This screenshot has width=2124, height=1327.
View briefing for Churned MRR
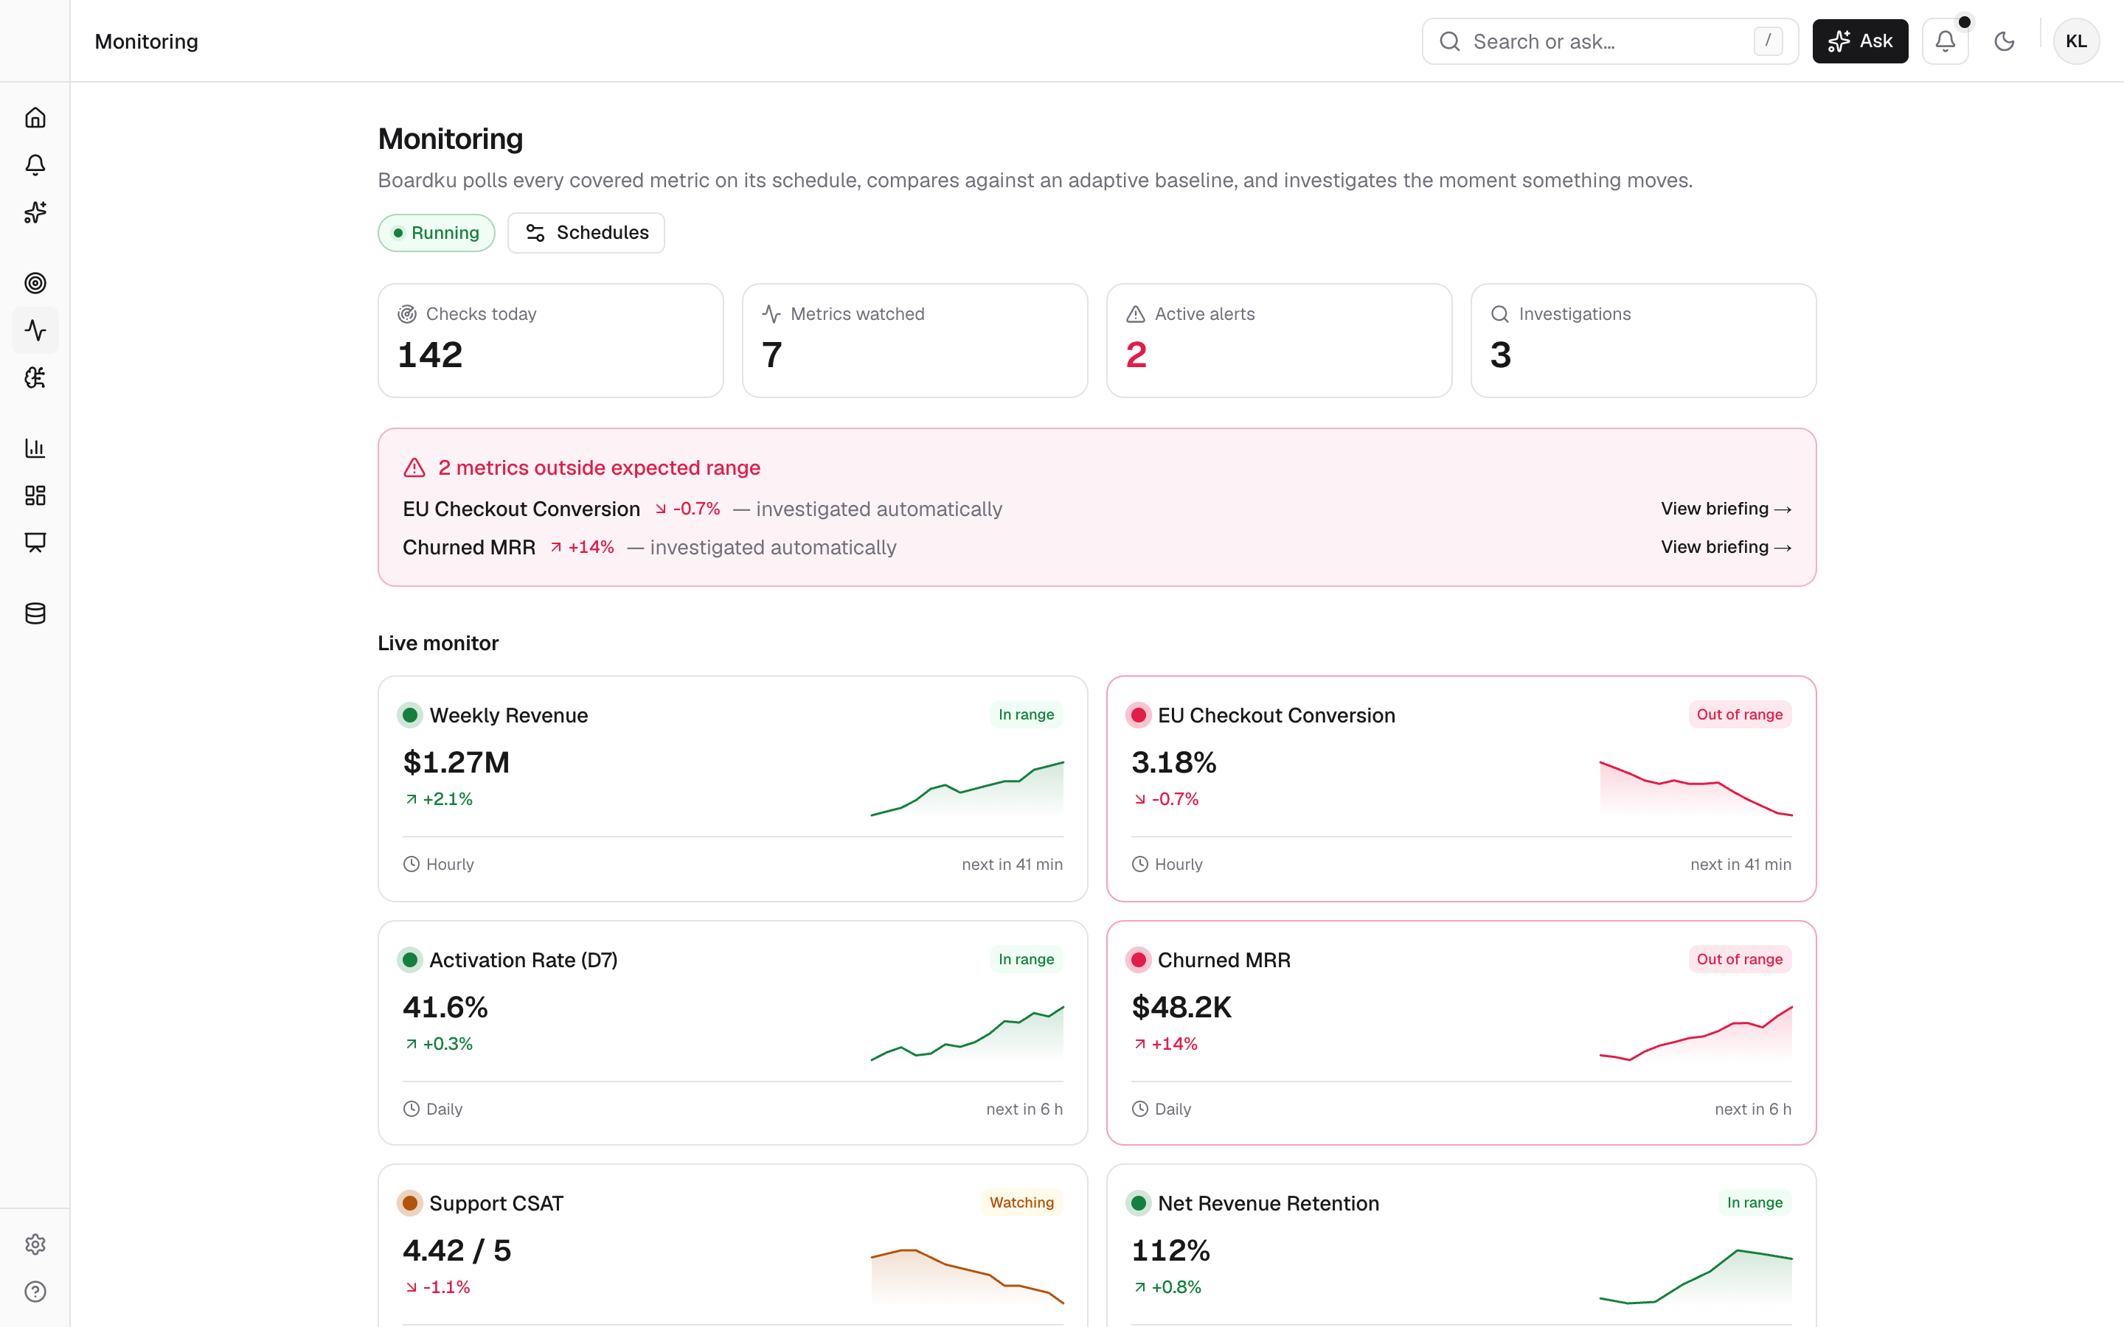tap(1726, 547)
